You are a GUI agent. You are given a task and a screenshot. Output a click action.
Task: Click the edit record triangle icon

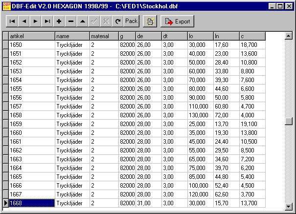click(x=83, y=21)
